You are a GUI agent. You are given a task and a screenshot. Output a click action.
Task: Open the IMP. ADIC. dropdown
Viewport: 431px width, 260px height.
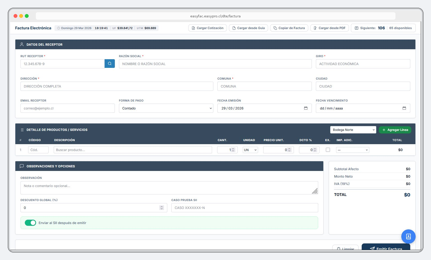(352, 150)
